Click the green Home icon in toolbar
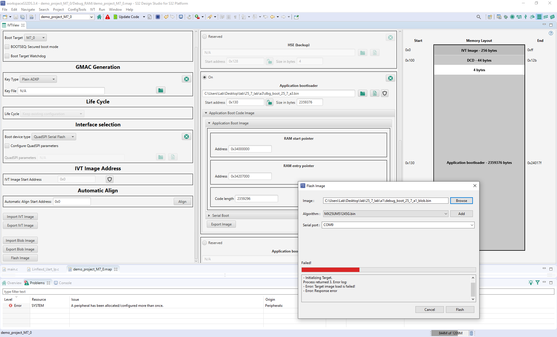This screenshot has width=557, height=337. (99, 17)
